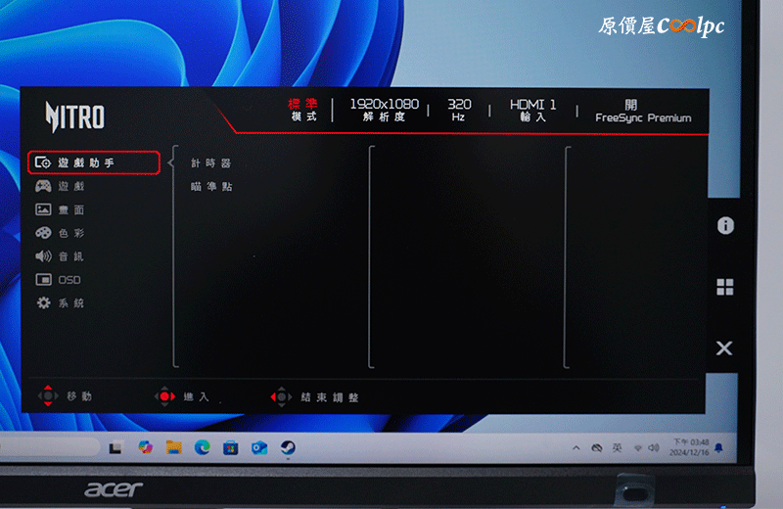This screenshot has height=509, width=783.
Task: Click the 移動 joystick navigation icon
Action: pos(48,396)
